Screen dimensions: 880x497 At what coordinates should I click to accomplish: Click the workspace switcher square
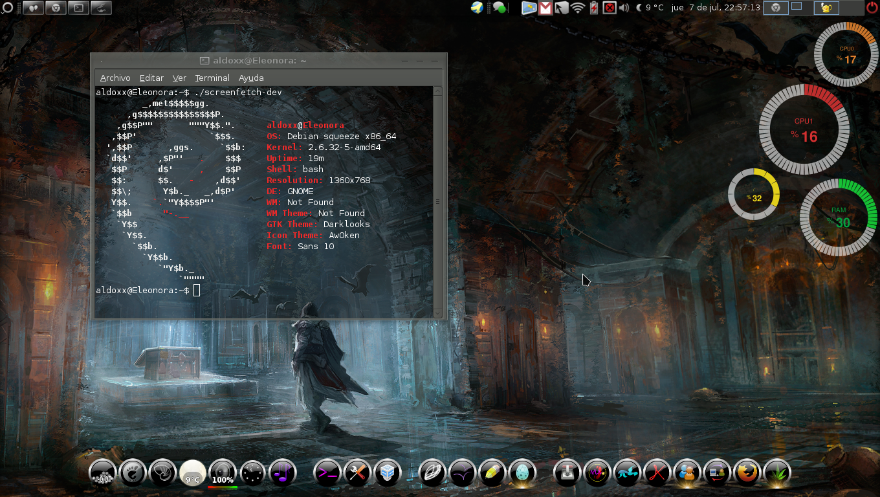tap(797, 6)
